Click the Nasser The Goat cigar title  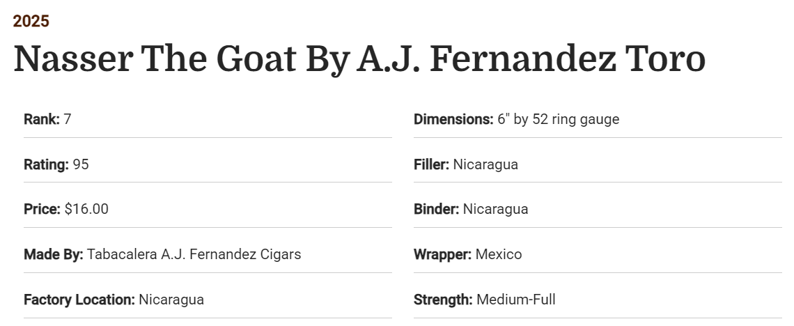(359, 59)
